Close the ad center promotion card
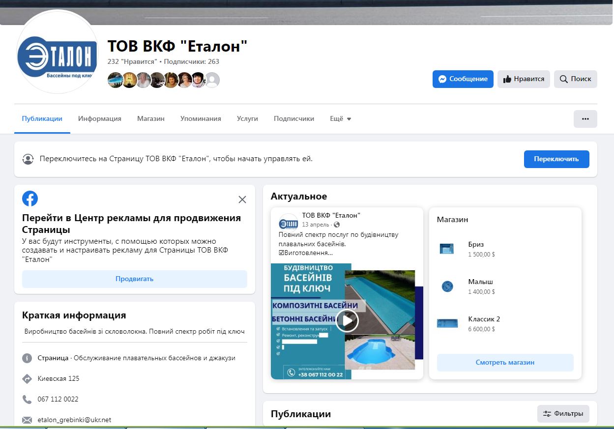614x429 pixels. click(242, 200)
